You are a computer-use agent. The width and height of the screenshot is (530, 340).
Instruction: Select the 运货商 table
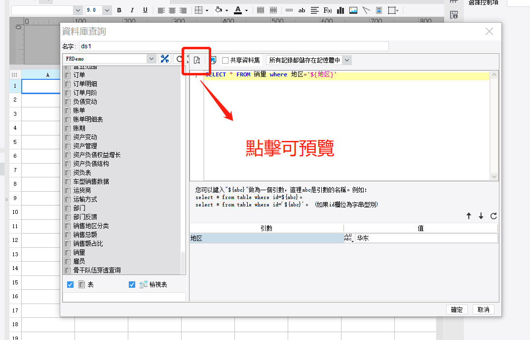click(82, 190)
